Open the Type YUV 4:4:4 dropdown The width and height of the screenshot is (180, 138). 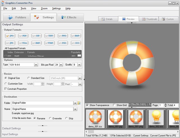pos(36,65)
